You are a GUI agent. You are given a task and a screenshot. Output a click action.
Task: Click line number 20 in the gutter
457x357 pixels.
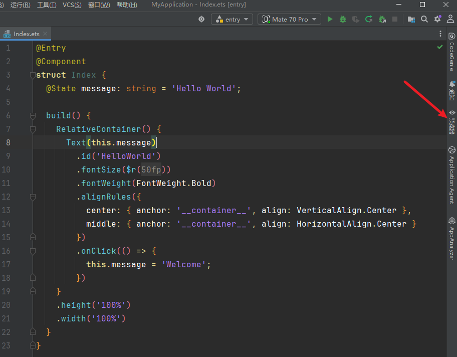point(6,305)
